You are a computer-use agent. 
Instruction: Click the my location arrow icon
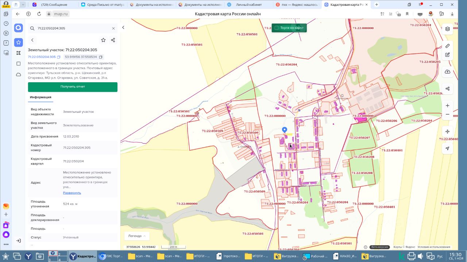[x=447, y=148]
